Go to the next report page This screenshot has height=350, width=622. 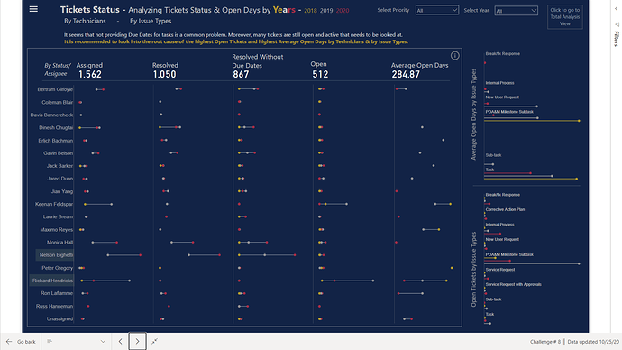(x=137, y=341)
